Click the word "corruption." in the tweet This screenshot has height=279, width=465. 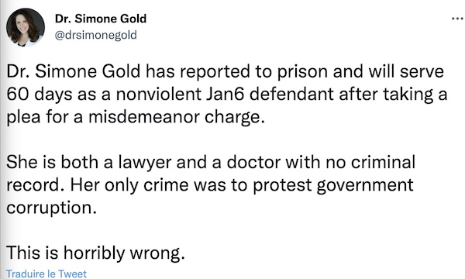(x=52, y=208)
